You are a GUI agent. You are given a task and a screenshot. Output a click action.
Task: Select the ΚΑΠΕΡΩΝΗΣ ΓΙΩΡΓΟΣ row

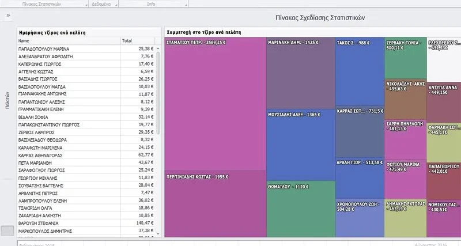tap(86, 64)
